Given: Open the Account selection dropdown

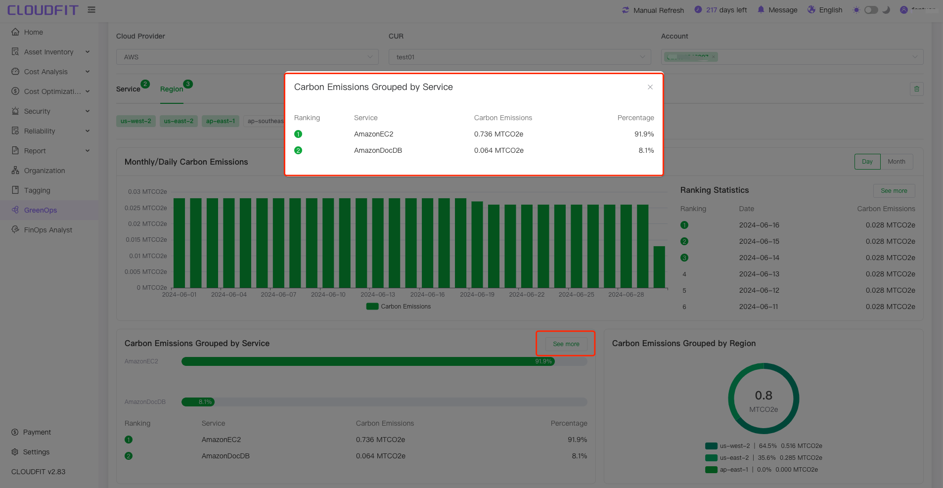Looking at the screenshot, I should 792,57.
